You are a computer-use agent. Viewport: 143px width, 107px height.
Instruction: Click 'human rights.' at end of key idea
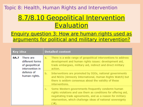tap(31, 76)
